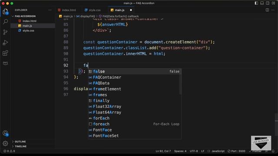278x156 pixels.
Task: Split the editor to the right
Action: tap(267, 10)
